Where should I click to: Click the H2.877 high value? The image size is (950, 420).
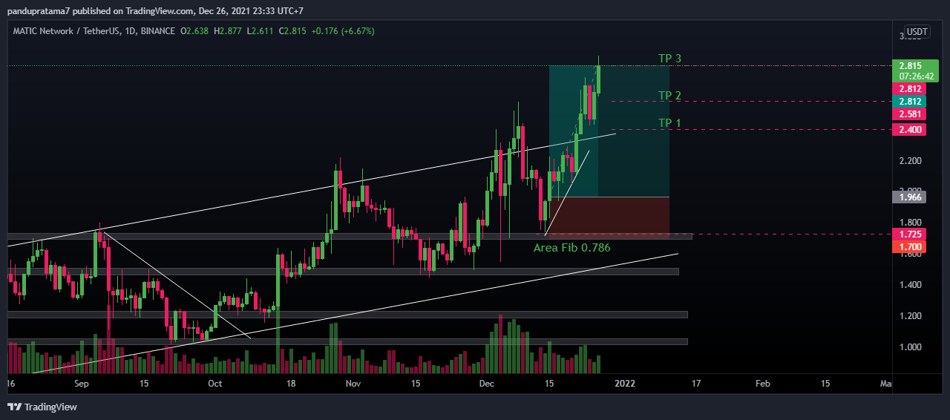coord(226,31)
